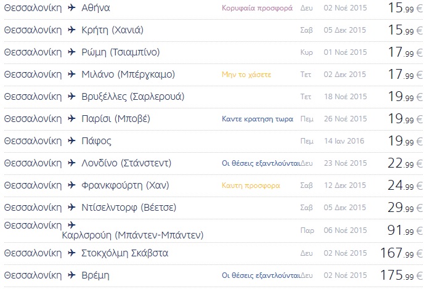Click the Καντε κρατηση τωρα label
430x289 pixels.
(258, 119)
